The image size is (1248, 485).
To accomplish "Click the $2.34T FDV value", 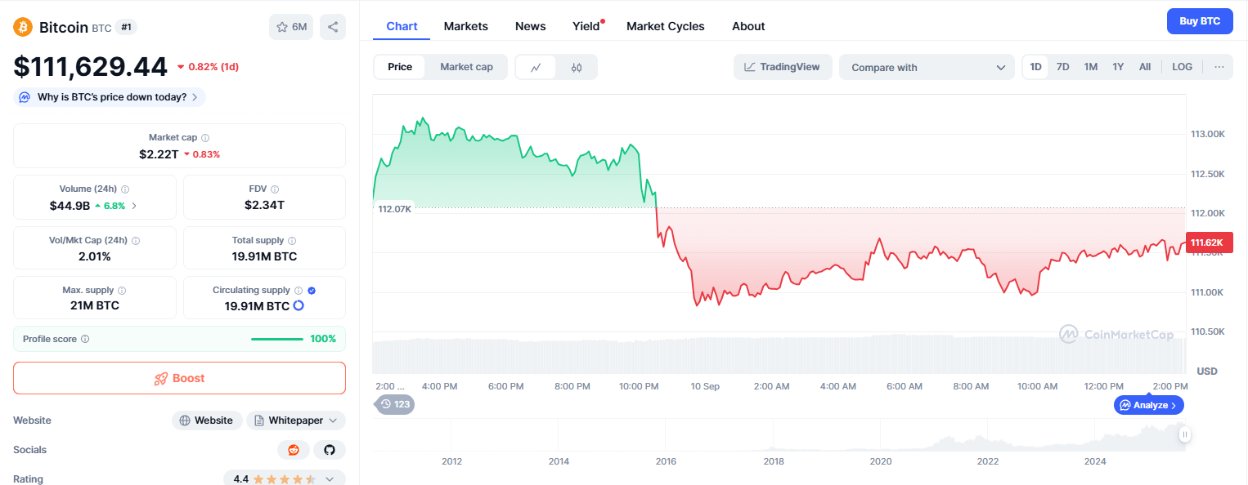I will [x=264, y=205].
